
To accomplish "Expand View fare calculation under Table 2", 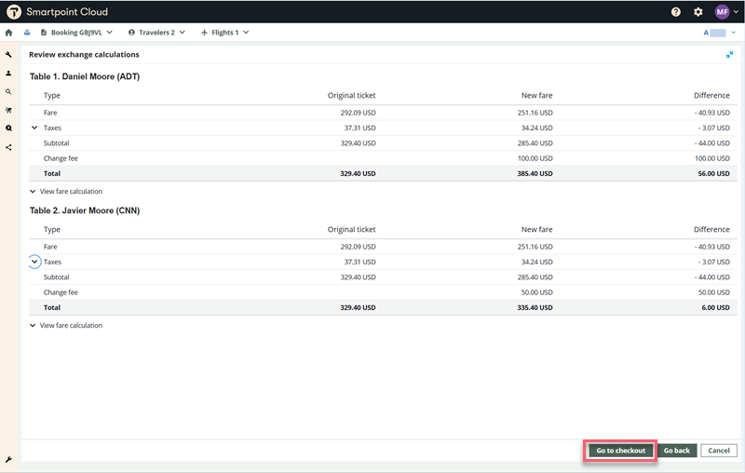I will 66,325.
